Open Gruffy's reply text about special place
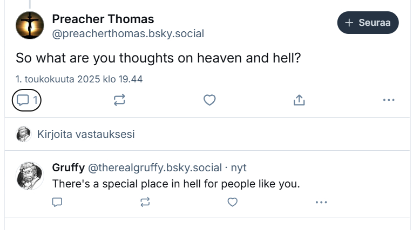This screenshot has height=230, width=413. coord(175,184)
